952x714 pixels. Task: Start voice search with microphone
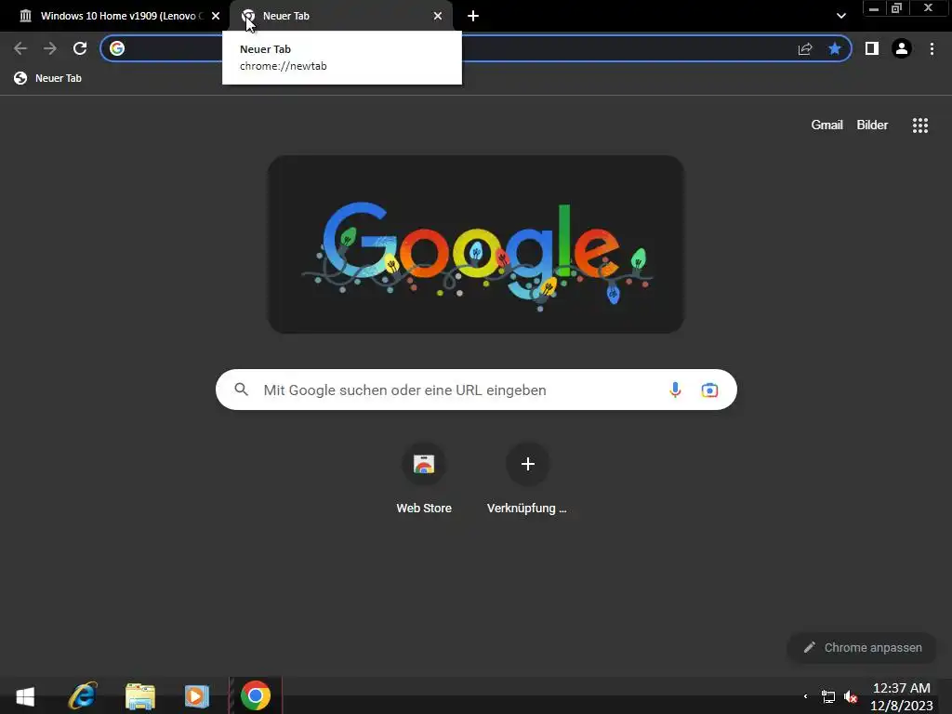pos(675,390)
